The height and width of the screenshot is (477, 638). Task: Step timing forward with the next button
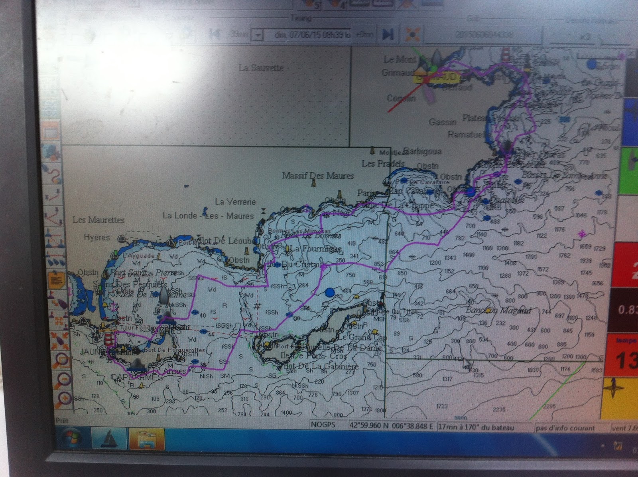pyautogui.click(x=387, y=34)
